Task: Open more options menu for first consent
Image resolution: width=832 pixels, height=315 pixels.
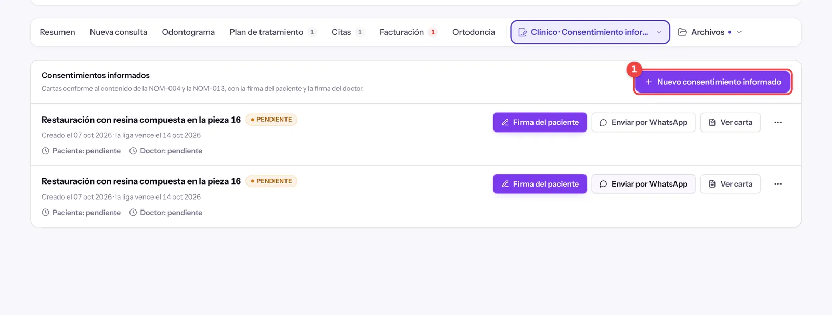Action: pyautogui.click(x=778, y=122)
